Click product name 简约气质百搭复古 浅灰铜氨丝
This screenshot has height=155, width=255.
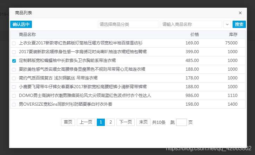pos(58,78)
